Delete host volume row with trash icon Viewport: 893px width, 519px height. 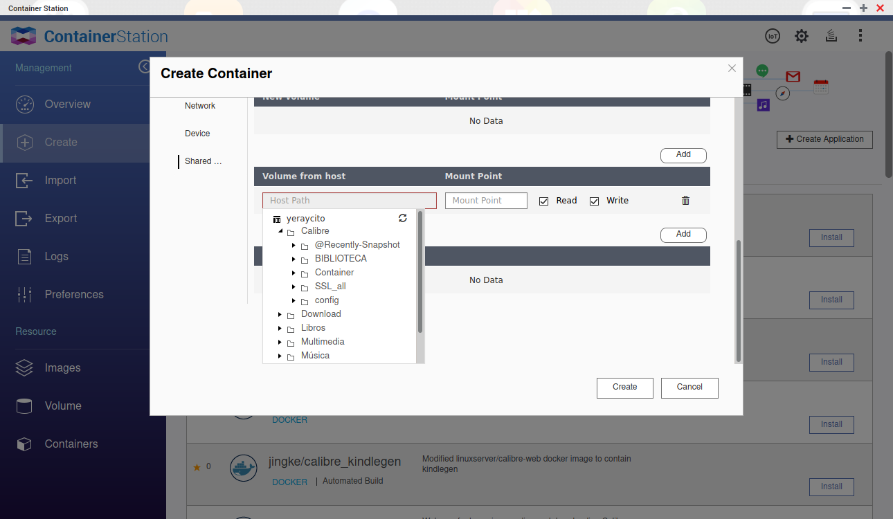pyautogui.click(x=685, y=201)
